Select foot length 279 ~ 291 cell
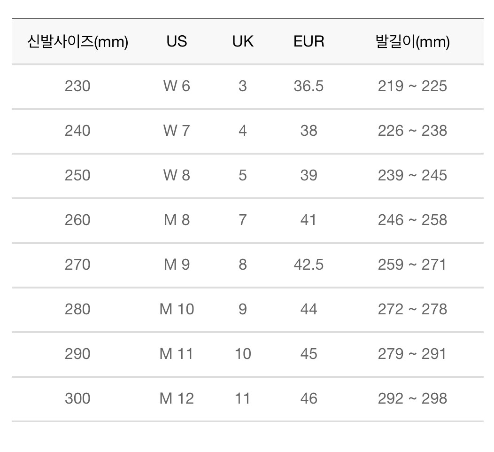 pos(412,354)
